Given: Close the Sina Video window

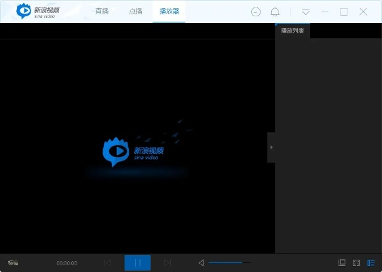Looking at the screenshot, I should click(363, 12).
